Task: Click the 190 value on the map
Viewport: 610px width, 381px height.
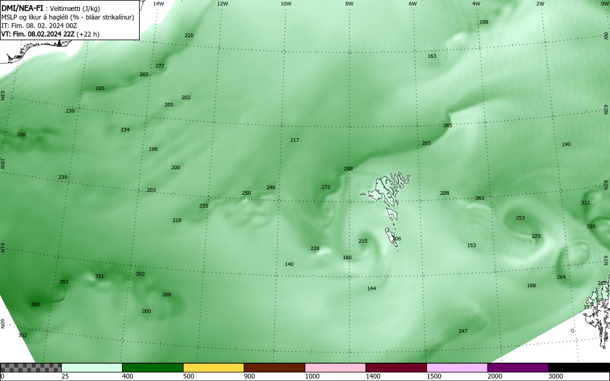Action: [566, 144]
